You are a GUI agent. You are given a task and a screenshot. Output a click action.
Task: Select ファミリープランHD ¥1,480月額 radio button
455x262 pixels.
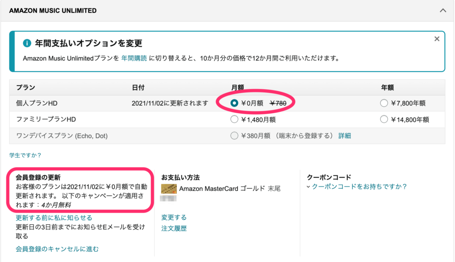pos(234,119)
